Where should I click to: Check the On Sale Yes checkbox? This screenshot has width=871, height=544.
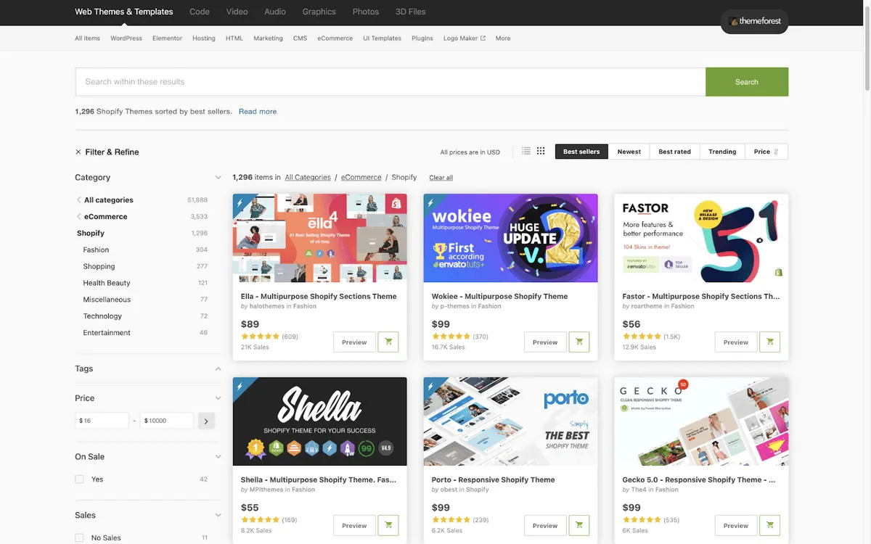[x=79, y=479]
